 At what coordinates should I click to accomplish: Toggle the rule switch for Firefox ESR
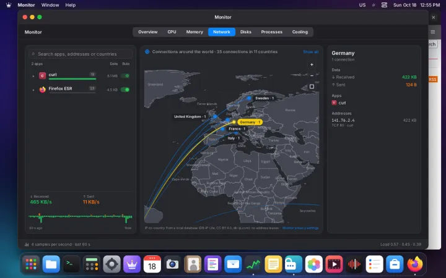point(125,90)
